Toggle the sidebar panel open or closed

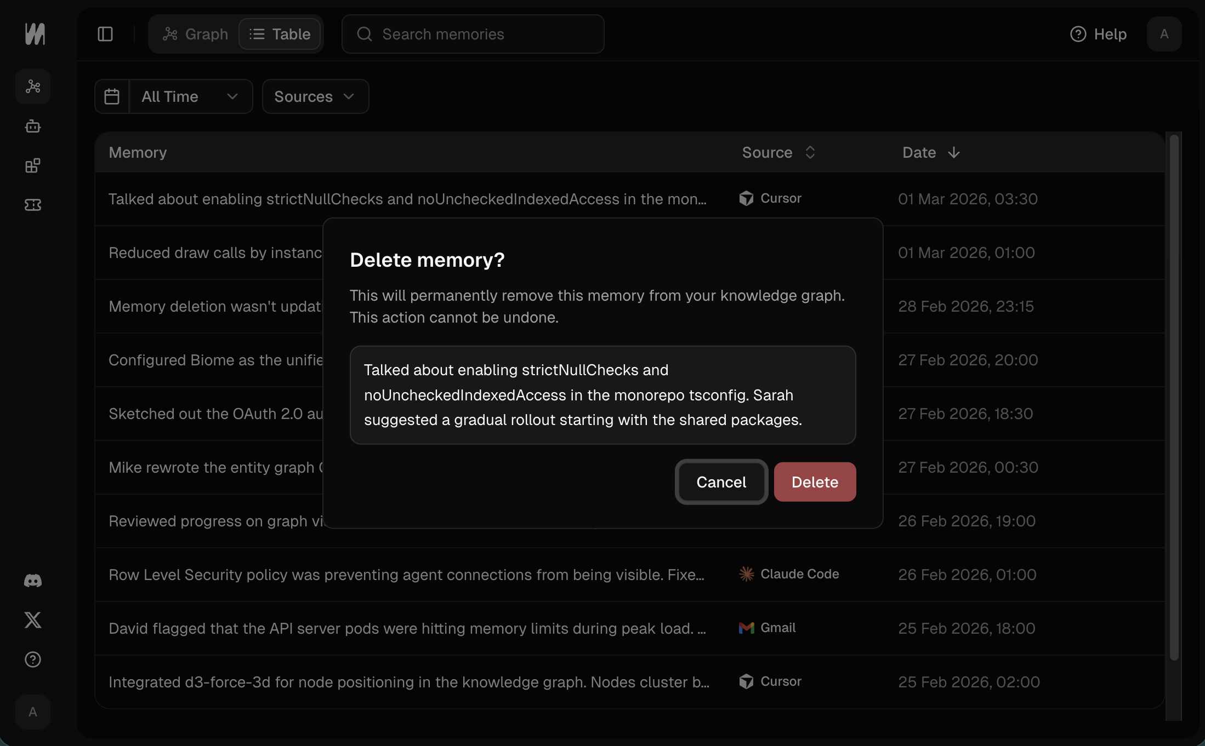[105, 33]
